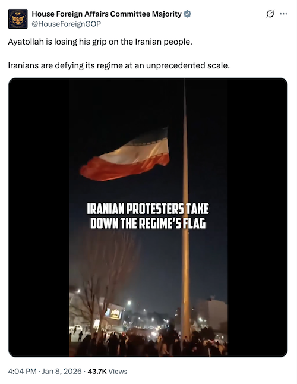Open the House Foreign Affairs Committee profile avatar
Viewport: 297px width, 384px height.
tap(18, 19)
